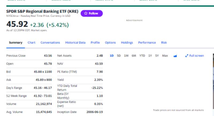
Task: Open the Performance tab
Action: tap(147, 42)
